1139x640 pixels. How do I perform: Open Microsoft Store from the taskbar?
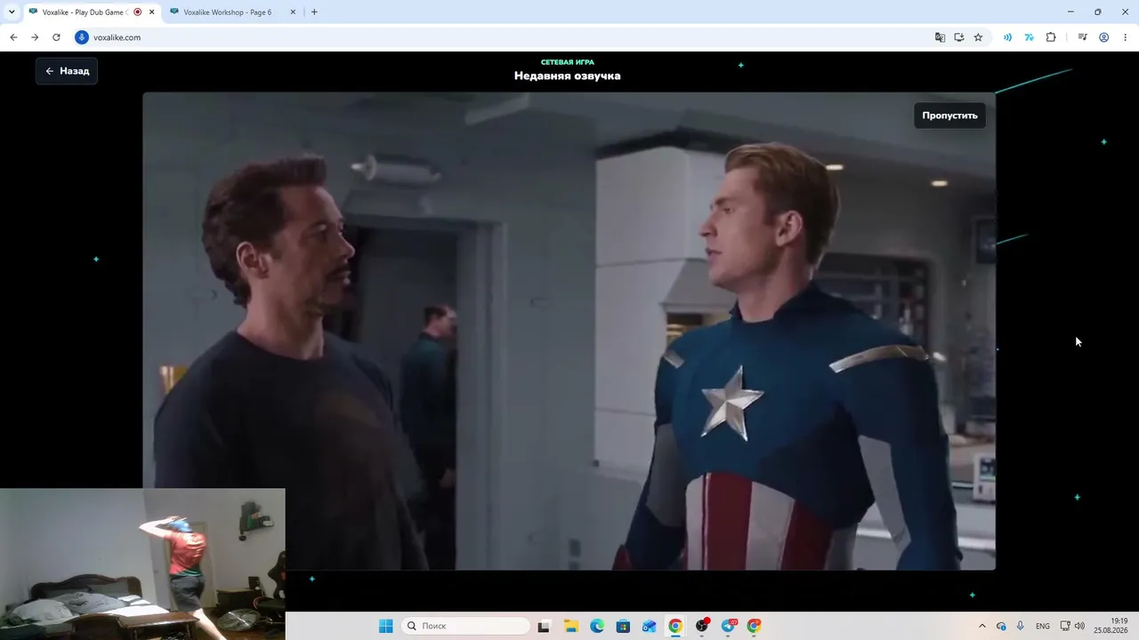[x=624, y=626]
